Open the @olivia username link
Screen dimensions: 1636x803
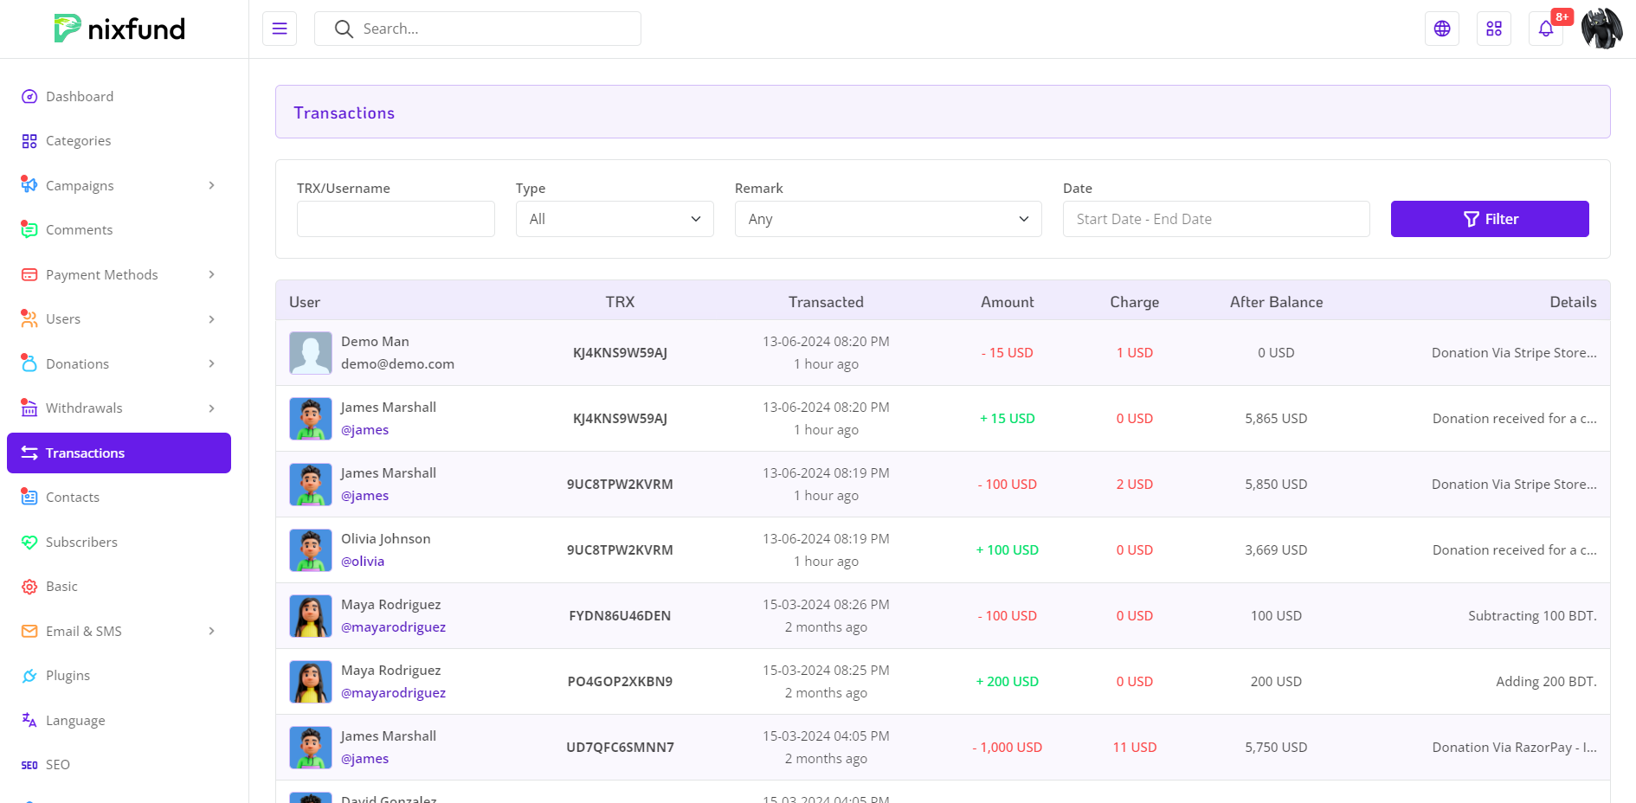tap(363, 562)
